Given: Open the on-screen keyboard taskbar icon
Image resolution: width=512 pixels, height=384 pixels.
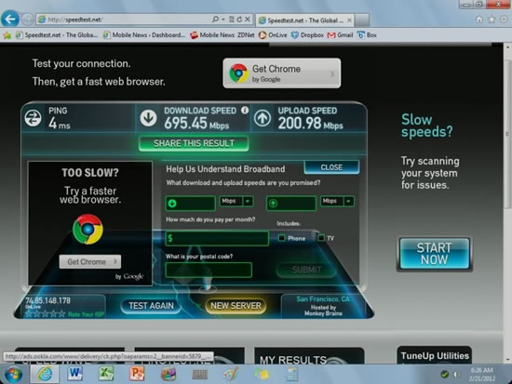Looking at the screenshot, I should pos(200,375).
